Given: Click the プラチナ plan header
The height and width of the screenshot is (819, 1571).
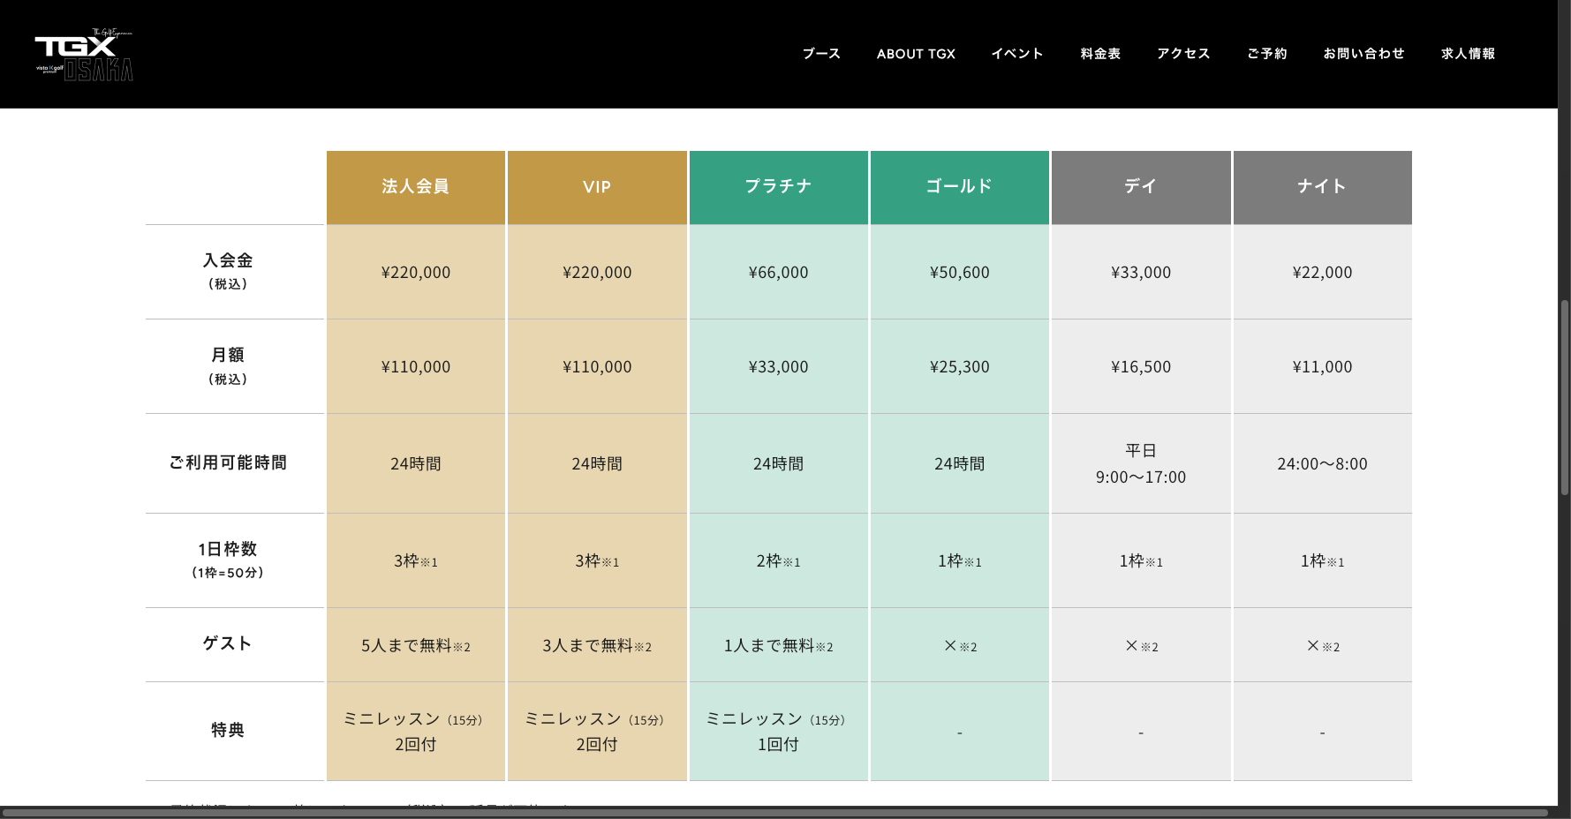Looking at the screenshot, I should (x=778, y=187).
